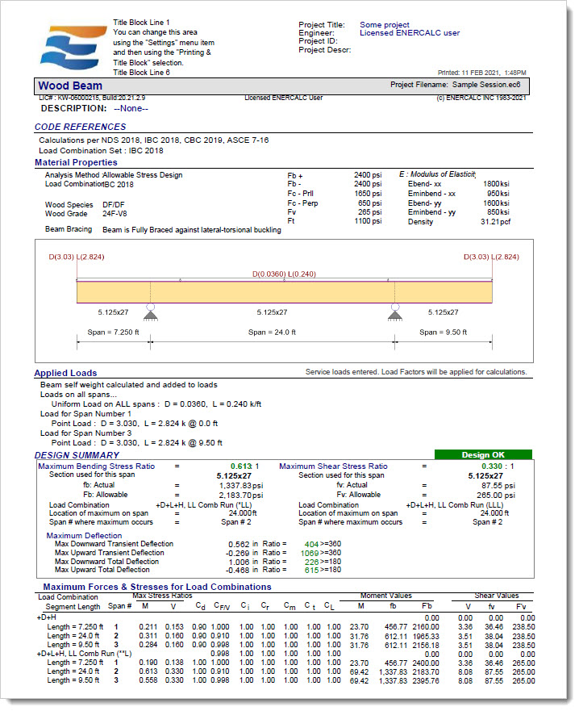Click the Applied Loads section heading

click(65, 373)
